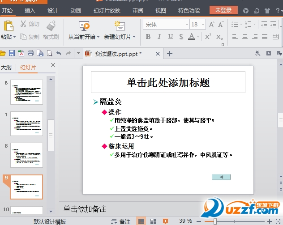Click the Copy (复制) icon

coord(23,37)
